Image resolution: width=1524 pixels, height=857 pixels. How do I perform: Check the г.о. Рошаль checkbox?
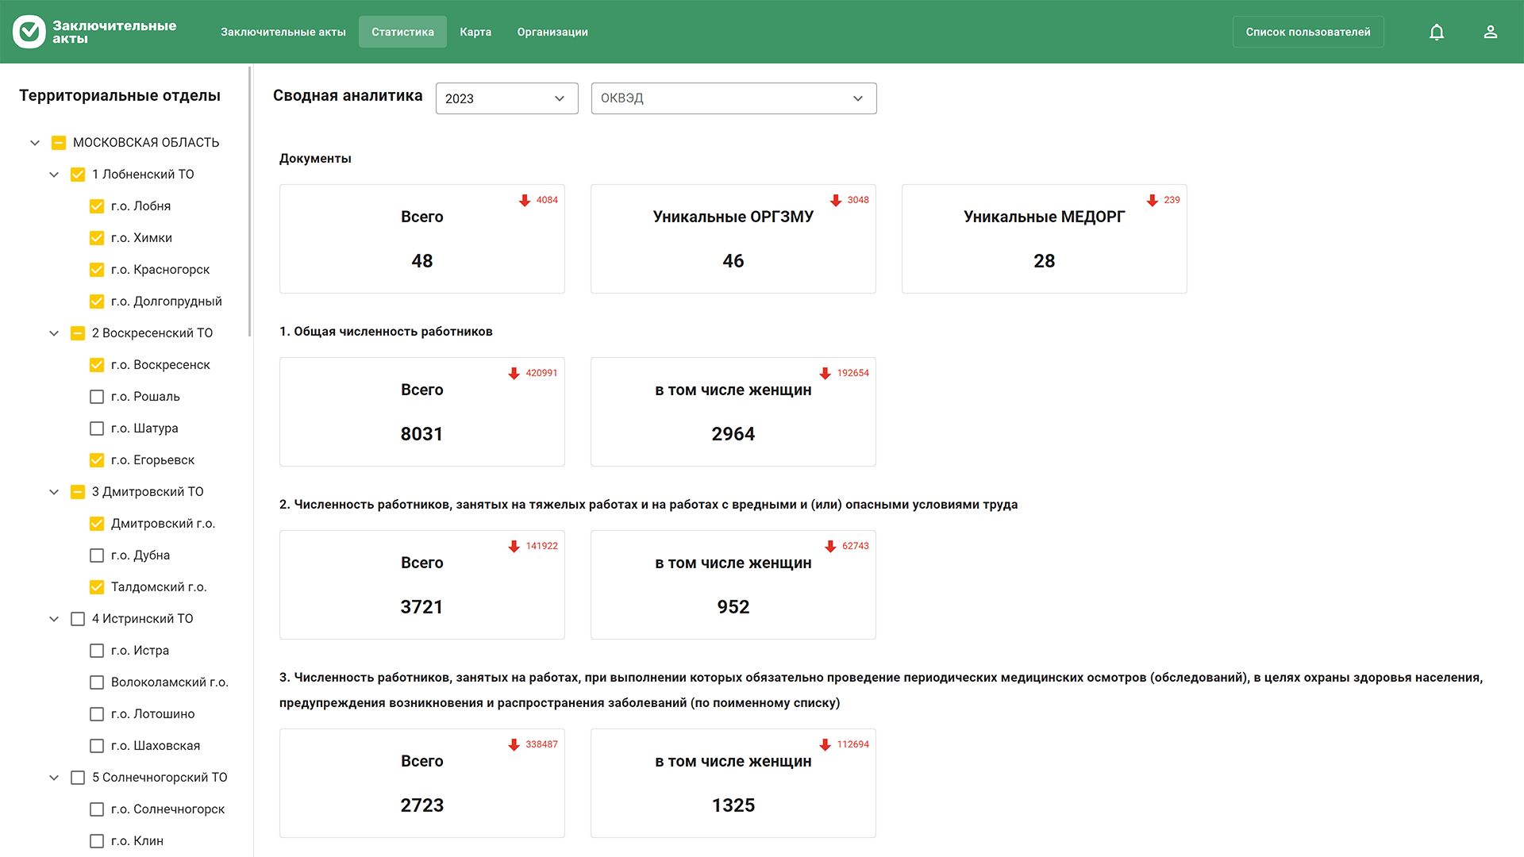point(97,397)
